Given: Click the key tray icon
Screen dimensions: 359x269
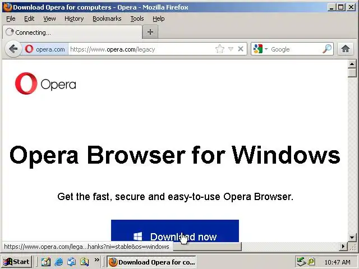Looking at the screenshot, I should [x=311, y=262].
